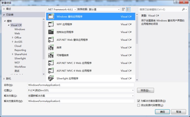
Task: Click the 解决方案名称 input field
Action: (81, 101)
